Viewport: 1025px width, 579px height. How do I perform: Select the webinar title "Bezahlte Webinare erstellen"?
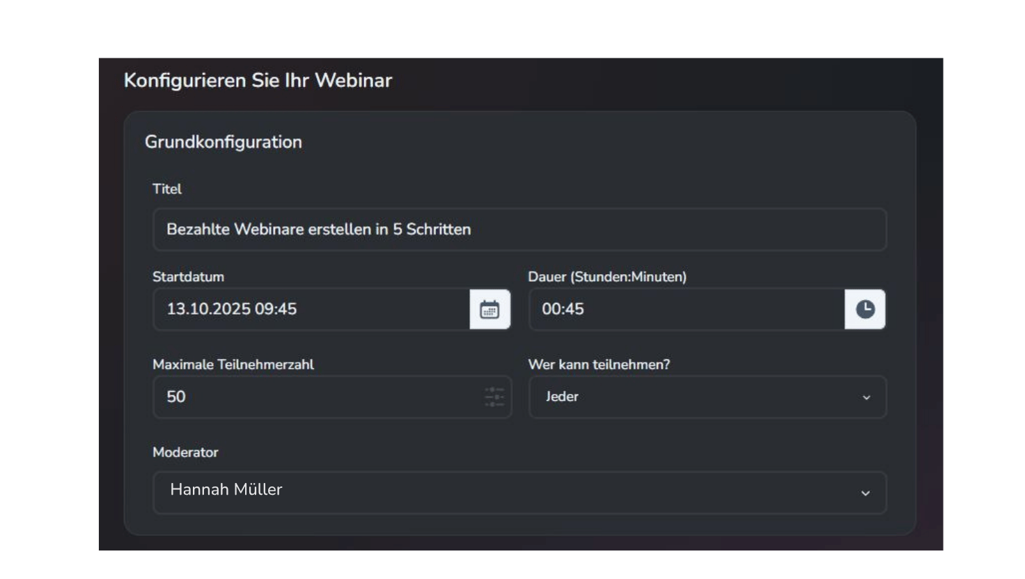point(318,229)
